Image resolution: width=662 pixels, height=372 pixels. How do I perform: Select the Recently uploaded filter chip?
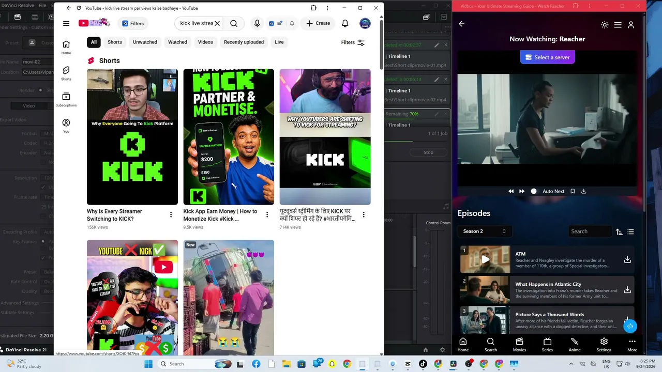pos(244,42)
